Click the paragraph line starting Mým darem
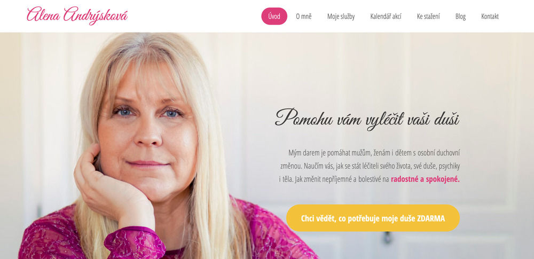The image size is (534, 259). tap(374, 153)
